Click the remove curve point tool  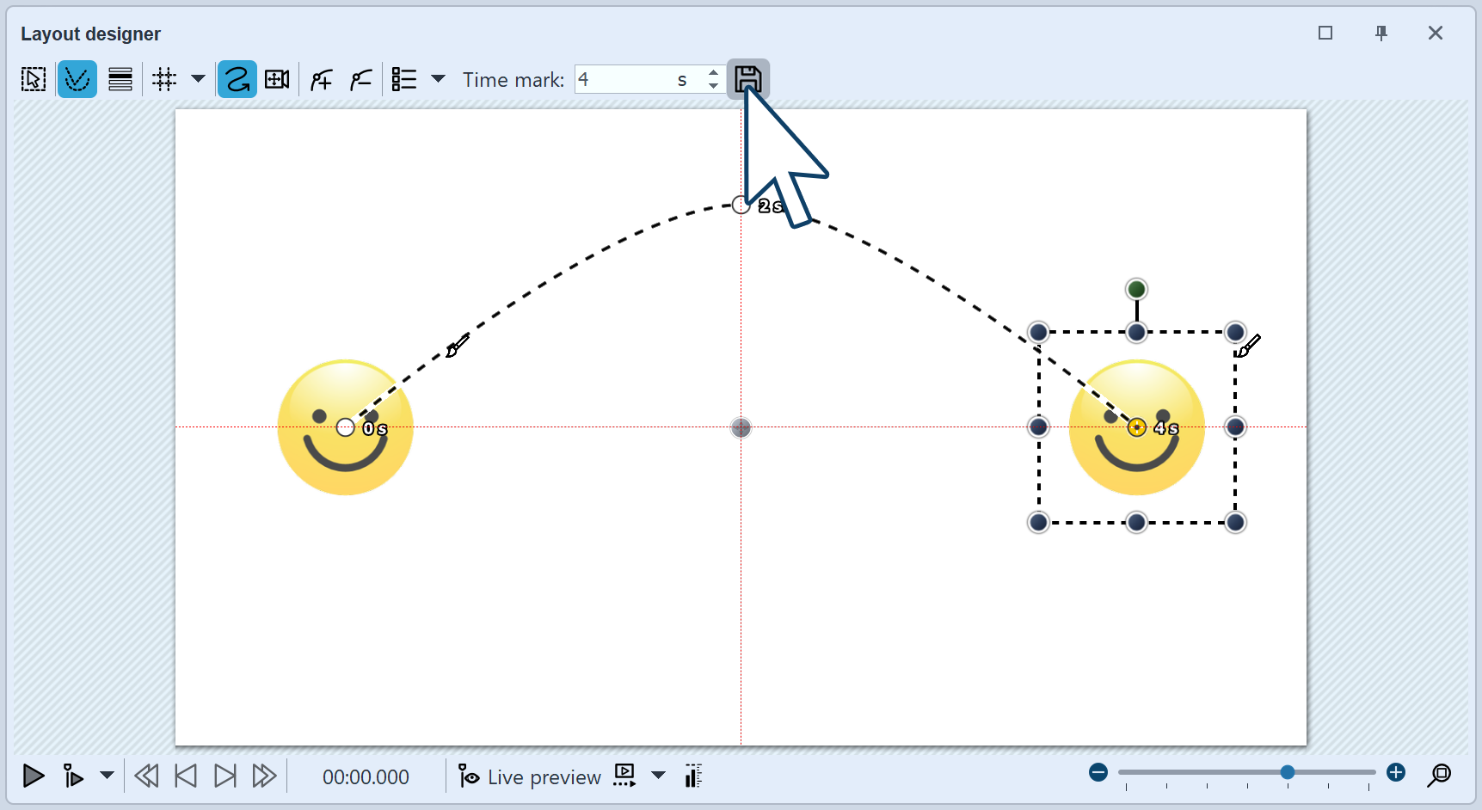360,78
